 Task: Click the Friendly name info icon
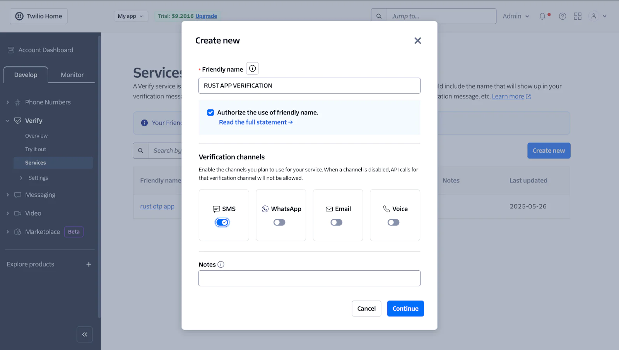coord(252,68)
